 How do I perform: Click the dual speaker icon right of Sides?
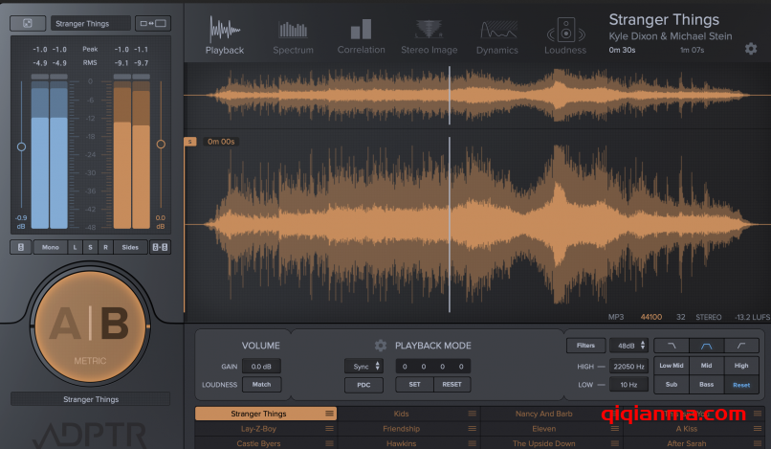click(x=160, y=247)
